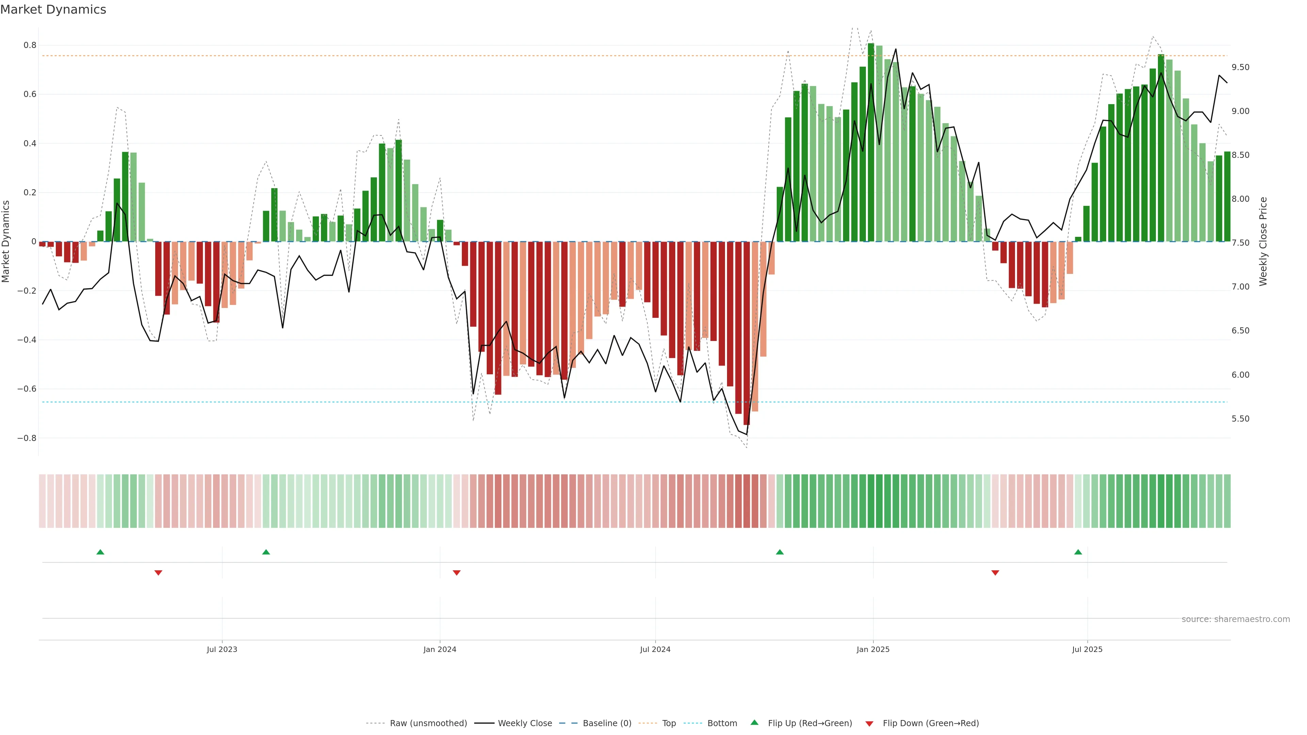Viewport: 1307px width, 735px height.
Task: Click the Weekly Close Price axis title
Action: [1263, 242]
